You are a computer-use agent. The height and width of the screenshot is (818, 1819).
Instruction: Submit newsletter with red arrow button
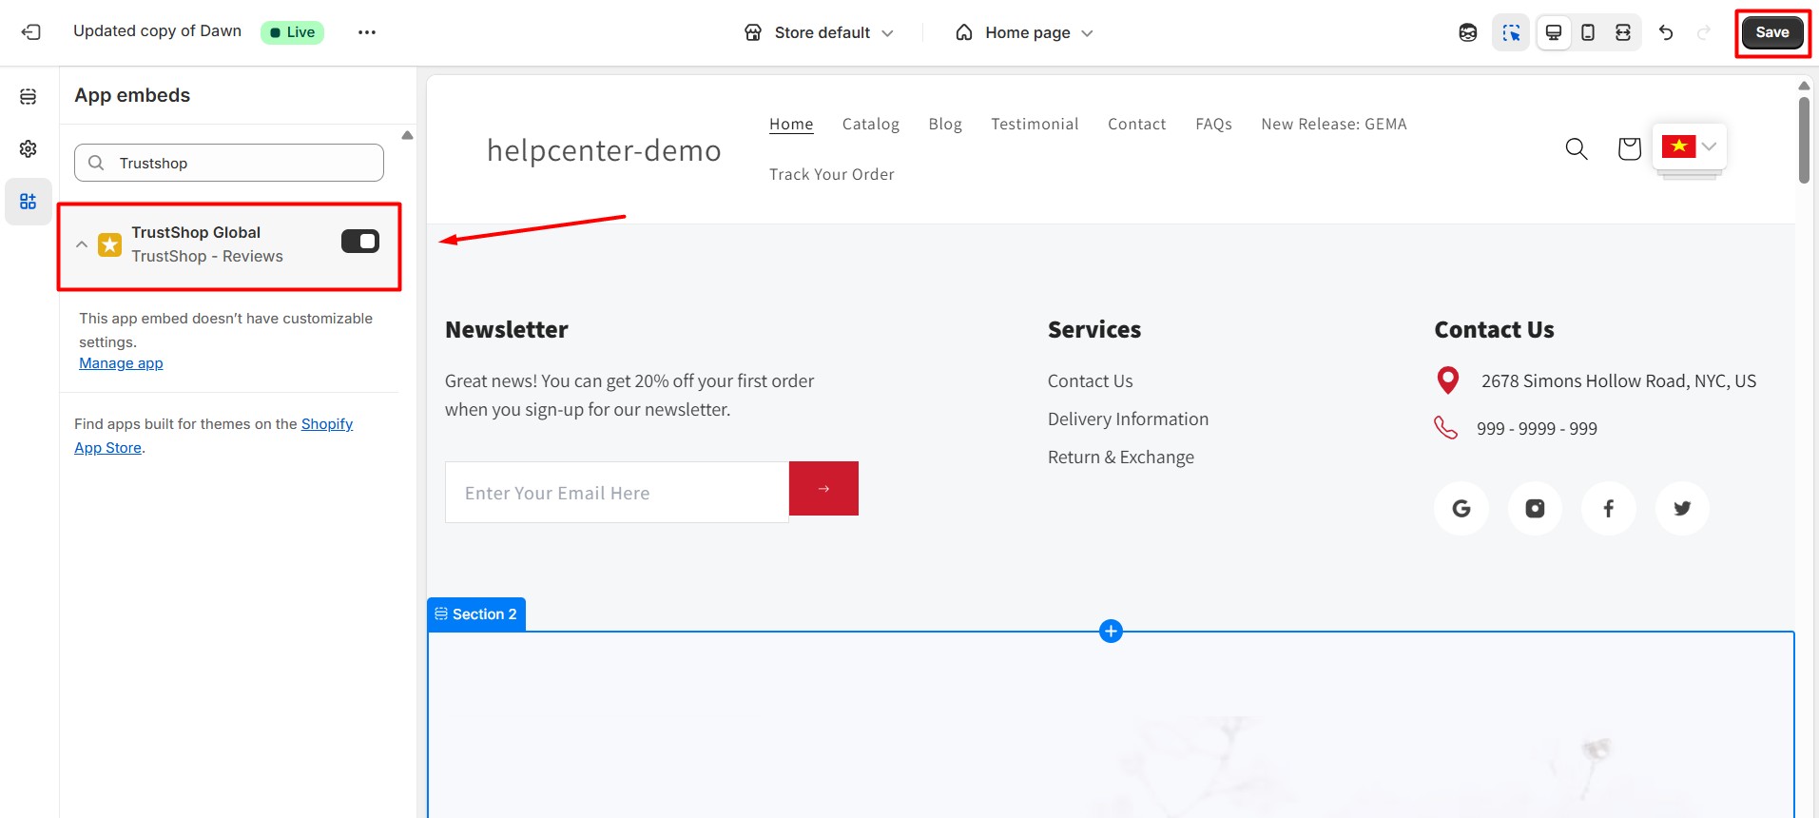823,489
